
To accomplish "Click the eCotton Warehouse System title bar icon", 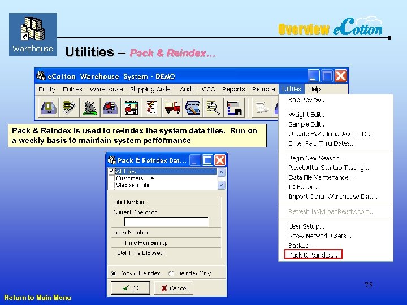I will pyautogui.click(x=41, y=76).
